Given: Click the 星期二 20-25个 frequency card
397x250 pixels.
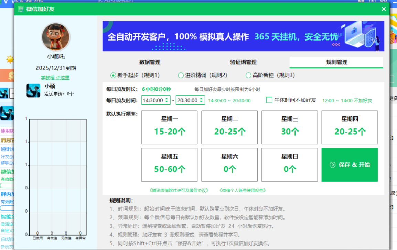Looking at the screenshot, I should tap(229, 127).
